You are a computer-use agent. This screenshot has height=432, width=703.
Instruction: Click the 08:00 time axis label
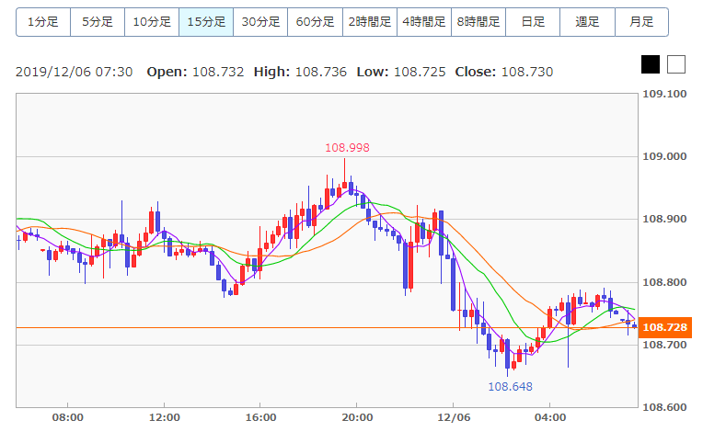pyautogui.click(x=68, y=417)
